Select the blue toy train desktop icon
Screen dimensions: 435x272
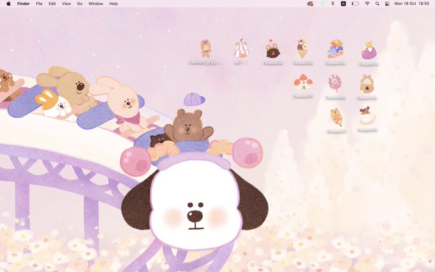click(335, 49)
